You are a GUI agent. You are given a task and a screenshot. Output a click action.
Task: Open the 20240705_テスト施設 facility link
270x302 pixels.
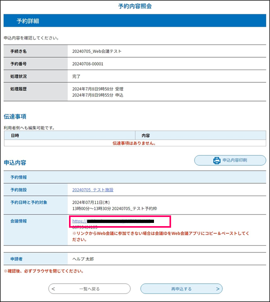[92, 190]
